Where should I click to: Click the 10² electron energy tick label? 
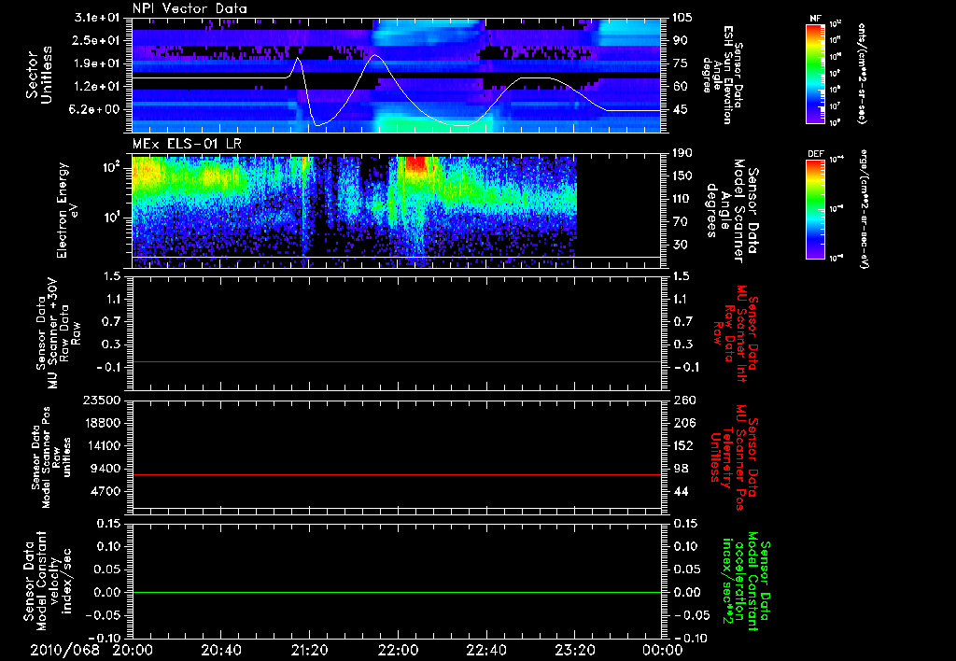[112, 166]
